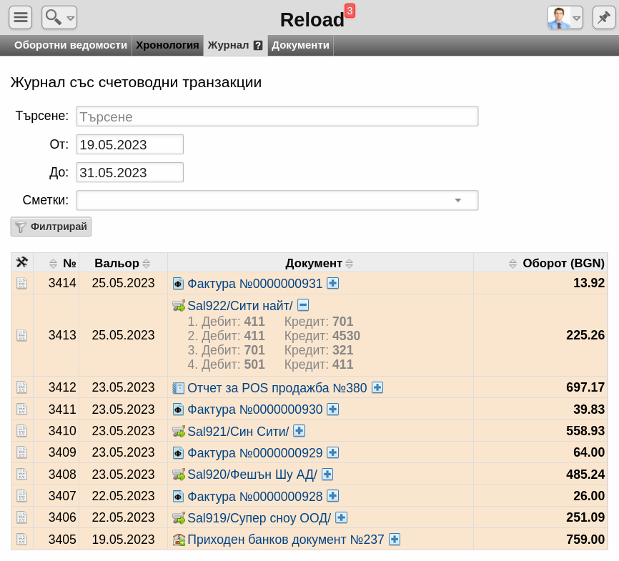Screen dimensions: 619x561
Task: Click bank icon beside document №237
Action: 179,540
